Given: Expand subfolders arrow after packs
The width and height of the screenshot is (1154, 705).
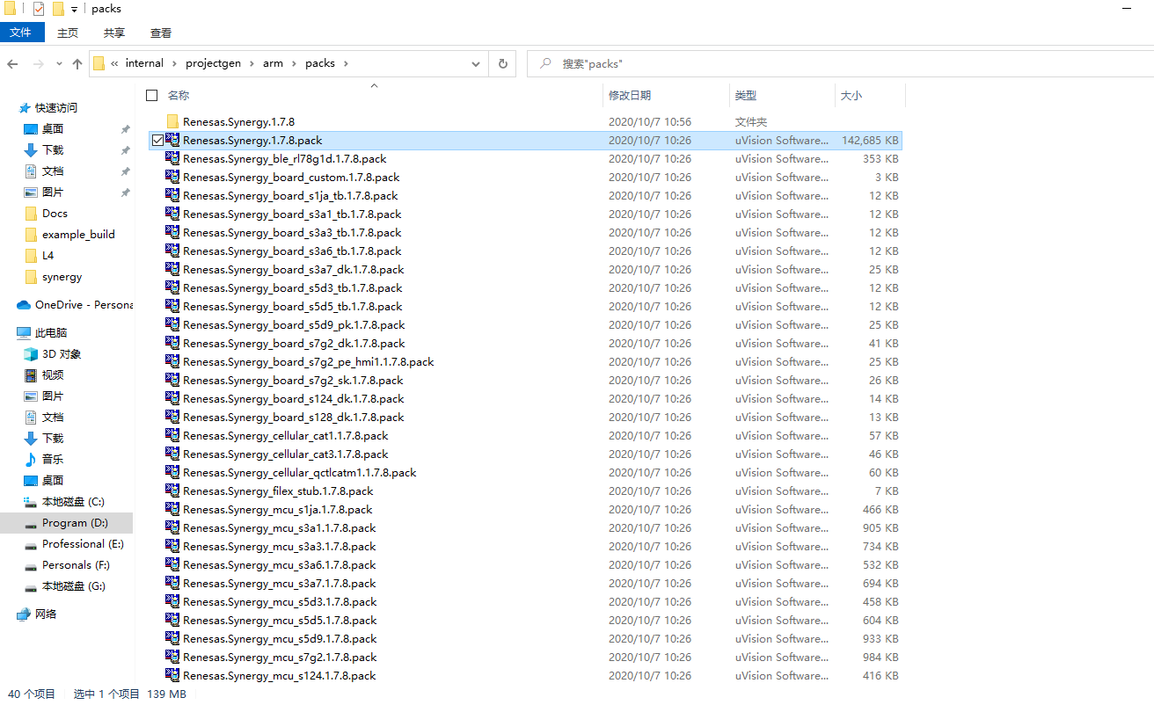Looking at the screenshot, I should click(346, 63).
